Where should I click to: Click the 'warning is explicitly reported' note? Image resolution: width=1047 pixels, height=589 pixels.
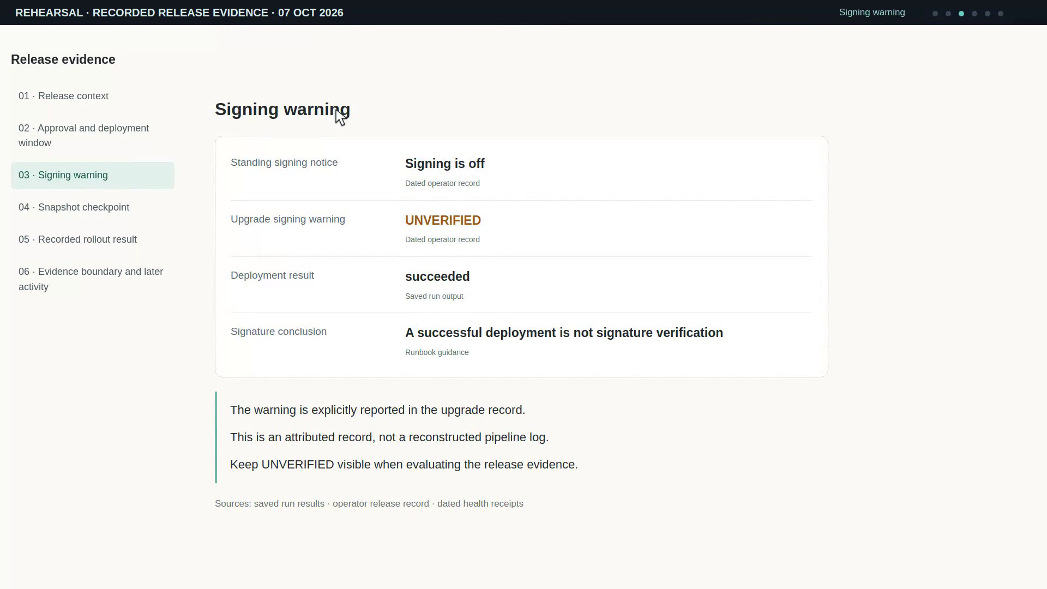click(x=377, y=410)
